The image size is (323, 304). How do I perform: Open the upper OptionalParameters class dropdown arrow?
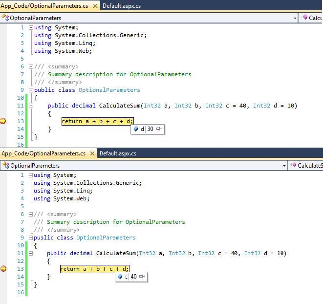[295, 18]
